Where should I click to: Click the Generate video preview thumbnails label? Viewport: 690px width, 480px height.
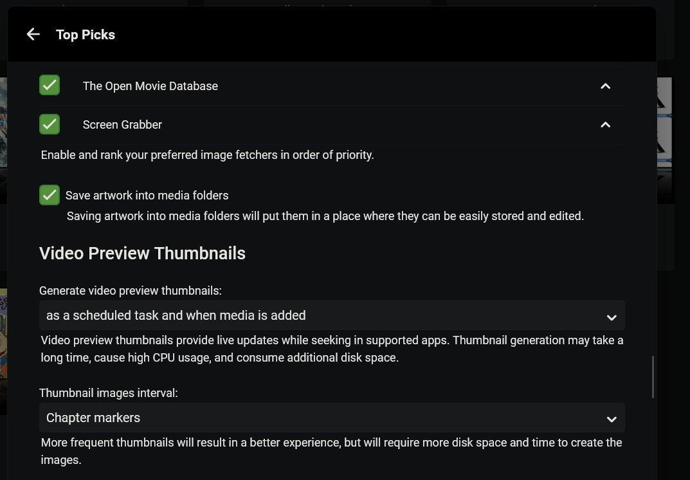tap(130, 291)
